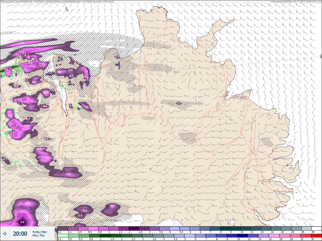
Task: Click the Veðurstofan logo icon beside the time
Action: click(5, 234)
